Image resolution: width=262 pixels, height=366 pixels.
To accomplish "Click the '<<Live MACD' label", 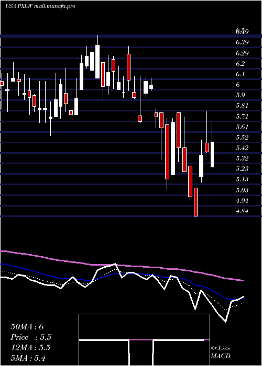I will coord(221,352).
